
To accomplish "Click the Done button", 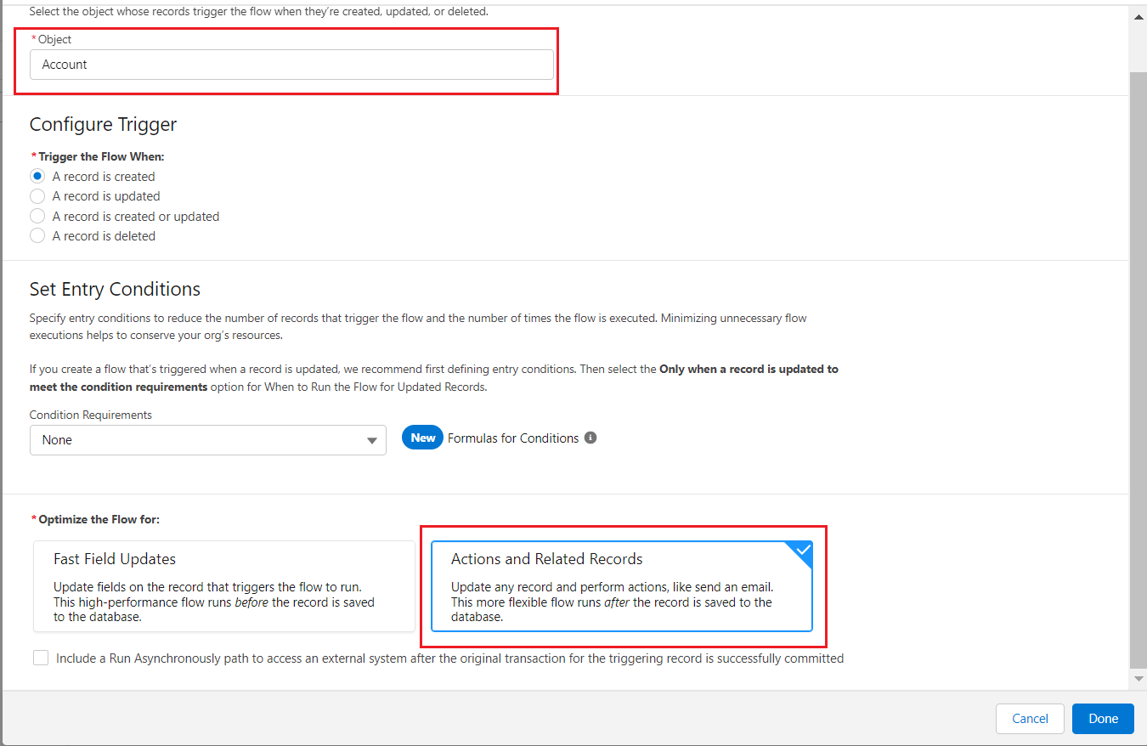I will click(x=1103, y=719).
